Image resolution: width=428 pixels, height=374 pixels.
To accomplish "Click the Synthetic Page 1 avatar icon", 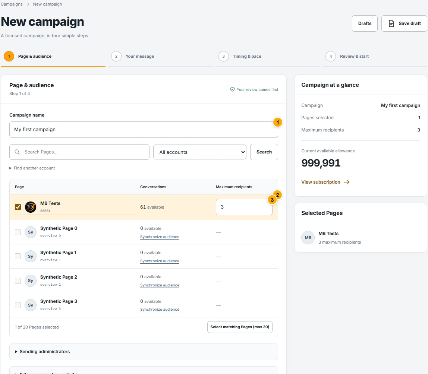I will click(x=31, y=256).
